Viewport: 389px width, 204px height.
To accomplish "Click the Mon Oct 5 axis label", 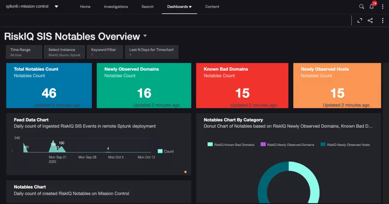I will pyautogui.click(x=116, y=157).
